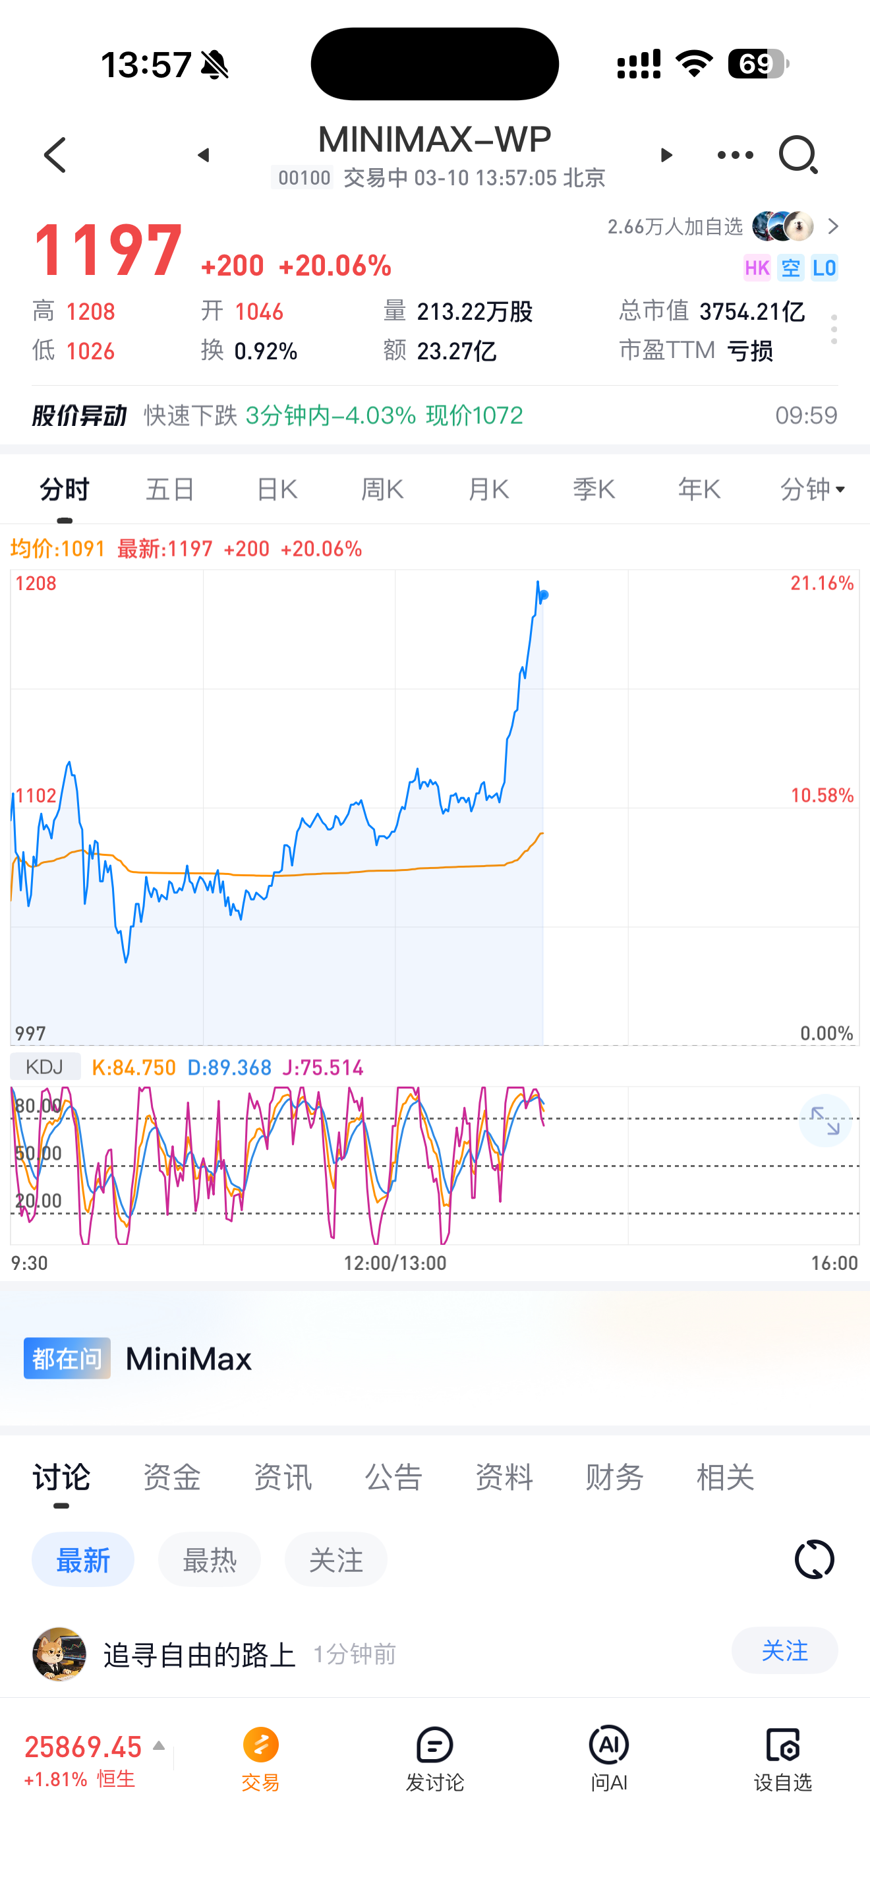
Task: Go to next stock with right triangle
Action: tap(665, 155)
